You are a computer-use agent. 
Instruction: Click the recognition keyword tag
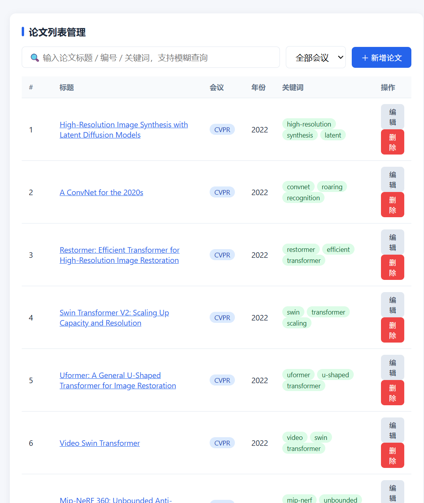(x=303, y=198)
